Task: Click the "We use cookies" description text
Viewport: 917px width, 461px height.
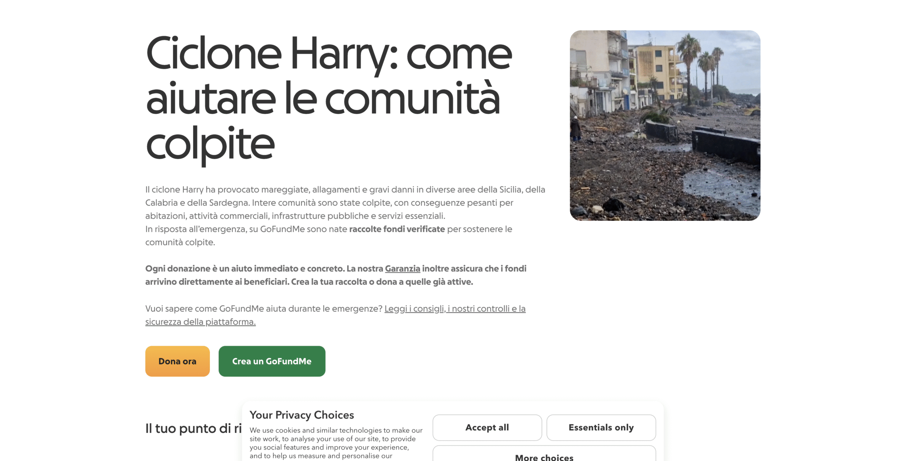Action: [x=336, y=443]
